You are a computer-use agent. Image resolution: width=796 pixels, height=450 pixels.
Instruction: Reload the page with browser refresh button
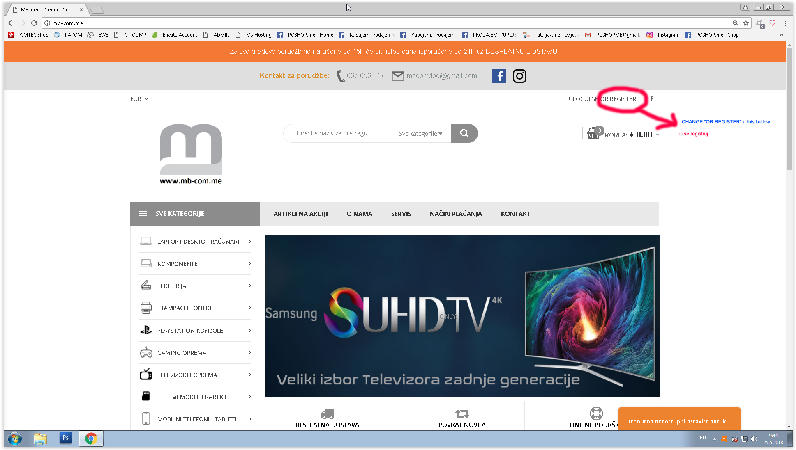[x=34, y=23]
